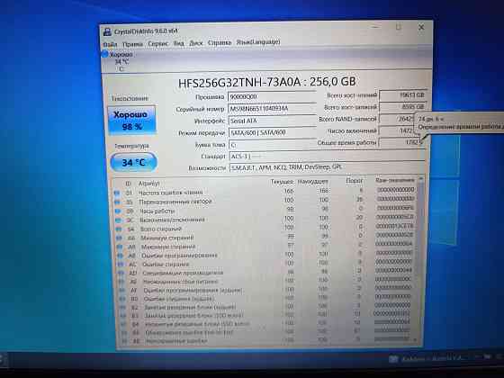Click the ID column header
Screen dimensions: 504x378
[128, 184]
